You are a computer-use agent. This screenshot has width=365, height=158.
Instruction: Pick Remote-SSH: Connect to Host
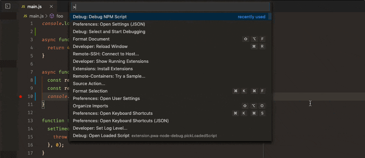click(x=106, y=54)
